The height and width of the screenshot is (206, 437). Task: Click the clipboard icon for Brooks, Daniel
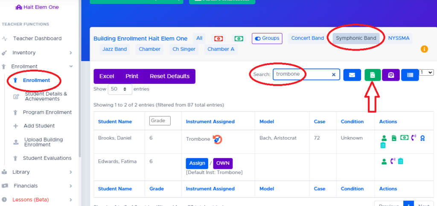[x=383, y=145]
